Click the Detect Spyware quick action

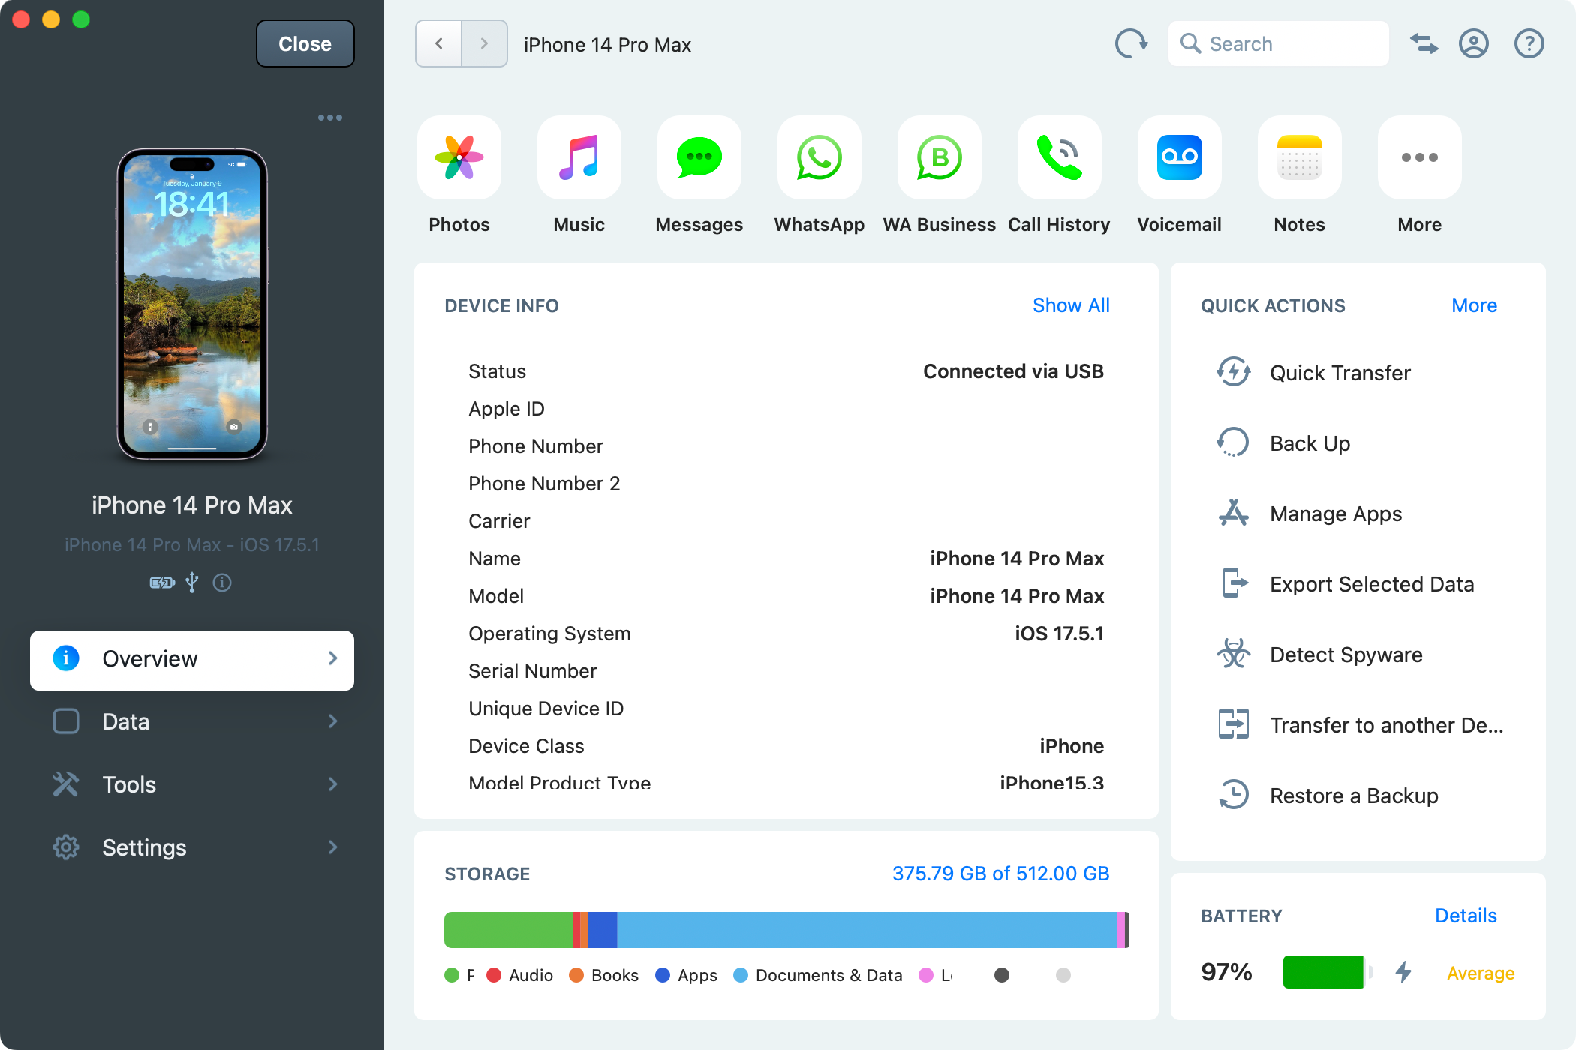[x=1347, y=655]
